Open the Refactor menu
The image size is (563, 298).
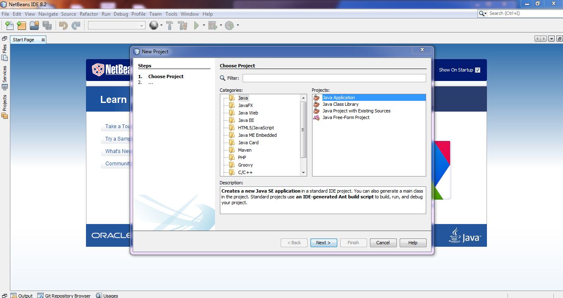coord(89,14)
